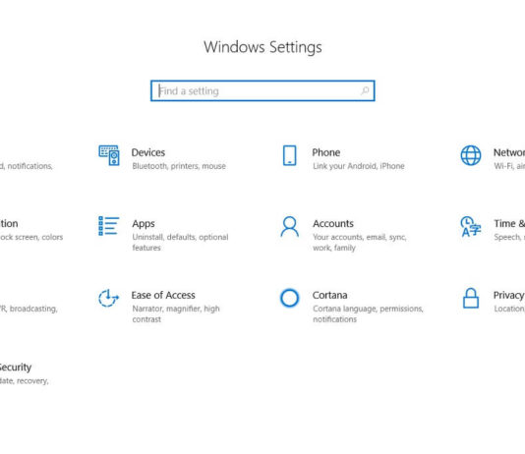Click the magnifier icon in the search box
Viewport: 525px width, 454px height.
click(365, 90)
